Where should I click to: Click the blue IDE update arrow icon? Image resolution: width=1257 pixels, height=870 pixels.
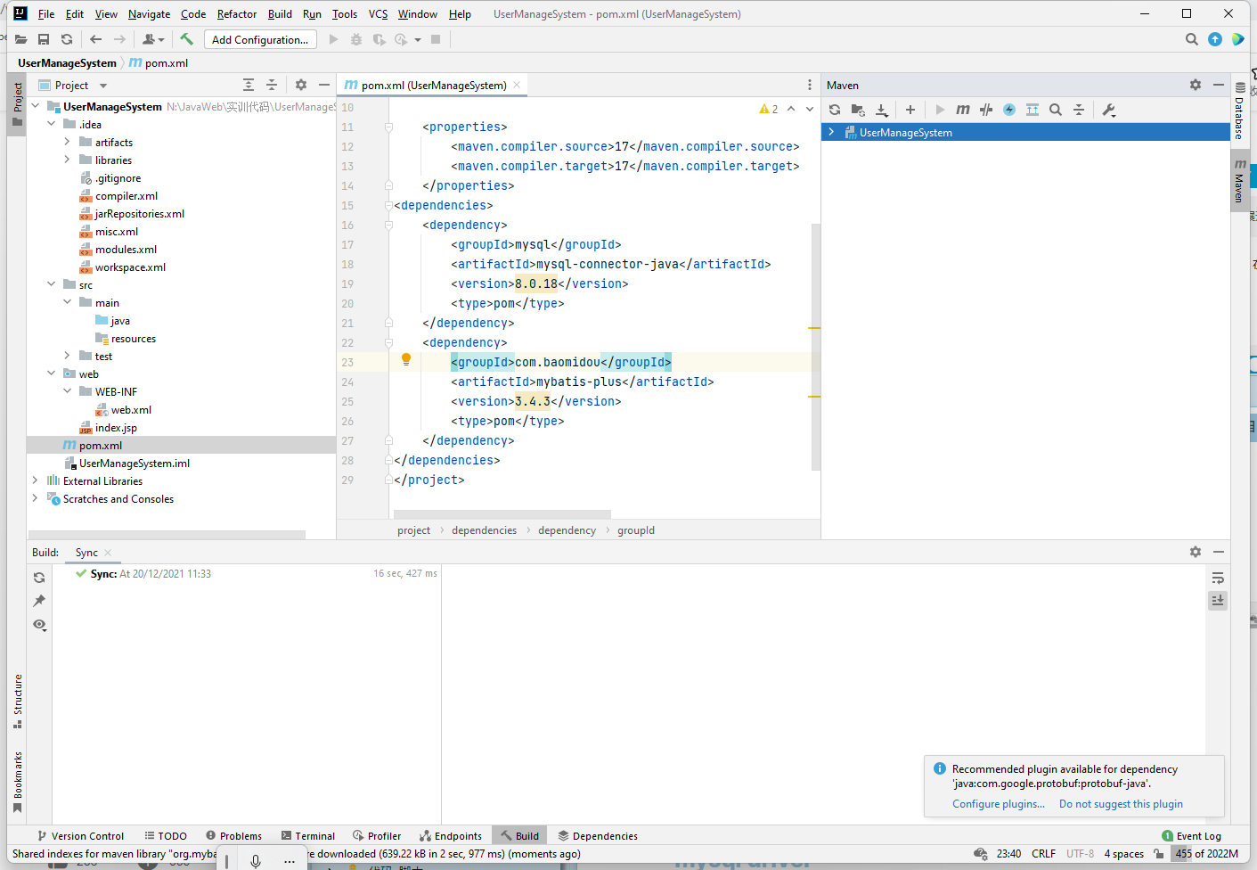tap(1215, 39)
